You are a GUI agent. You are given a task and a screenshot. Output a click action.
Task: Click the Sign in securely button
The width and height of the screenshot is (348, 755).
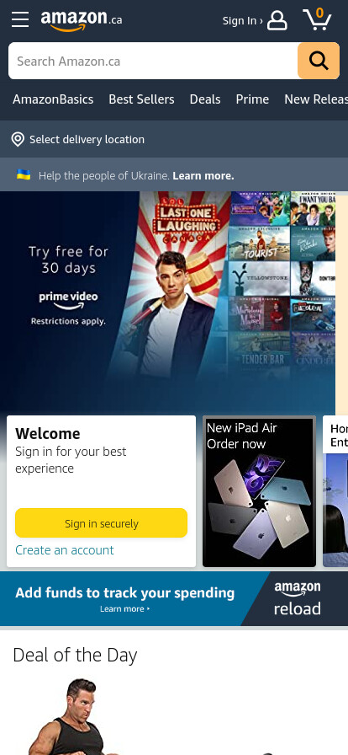coord(102,523)
